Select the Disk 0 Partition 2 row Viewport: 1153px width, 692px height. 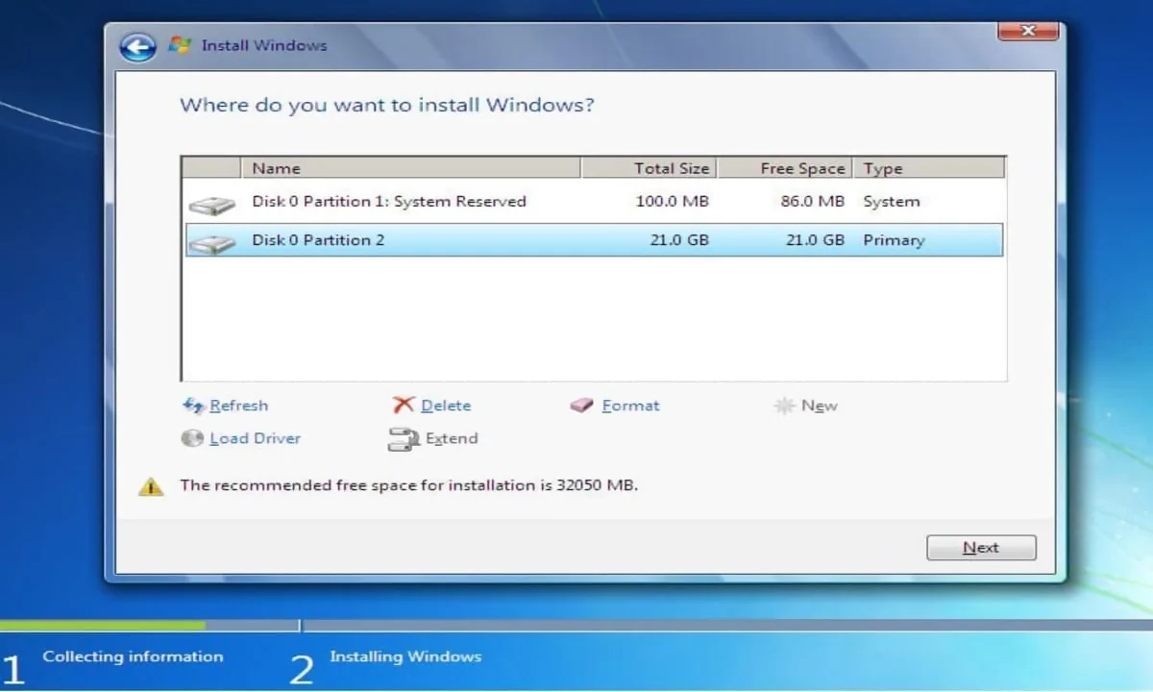[594, 240]
